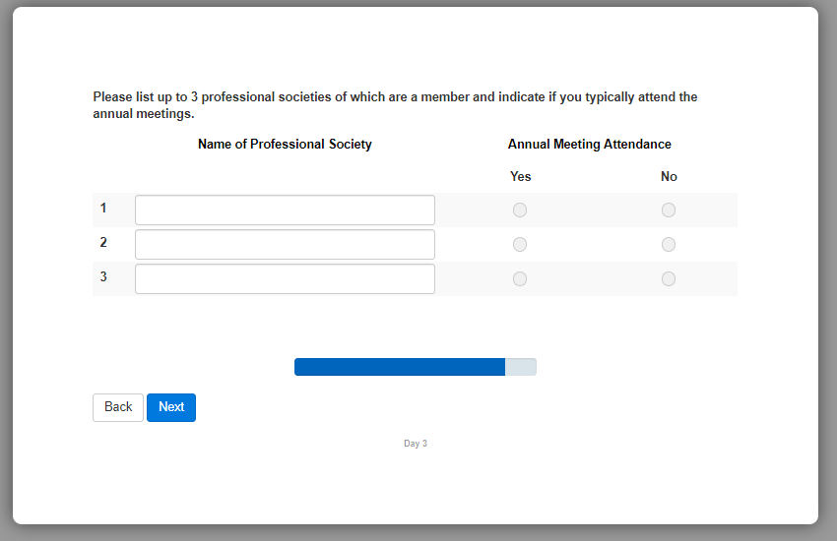
Task: Mark Yes for society 3 attendance
Action: click(520, 279)
